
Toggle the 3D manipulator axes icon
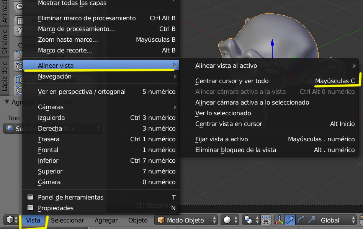tap(280, 220)
